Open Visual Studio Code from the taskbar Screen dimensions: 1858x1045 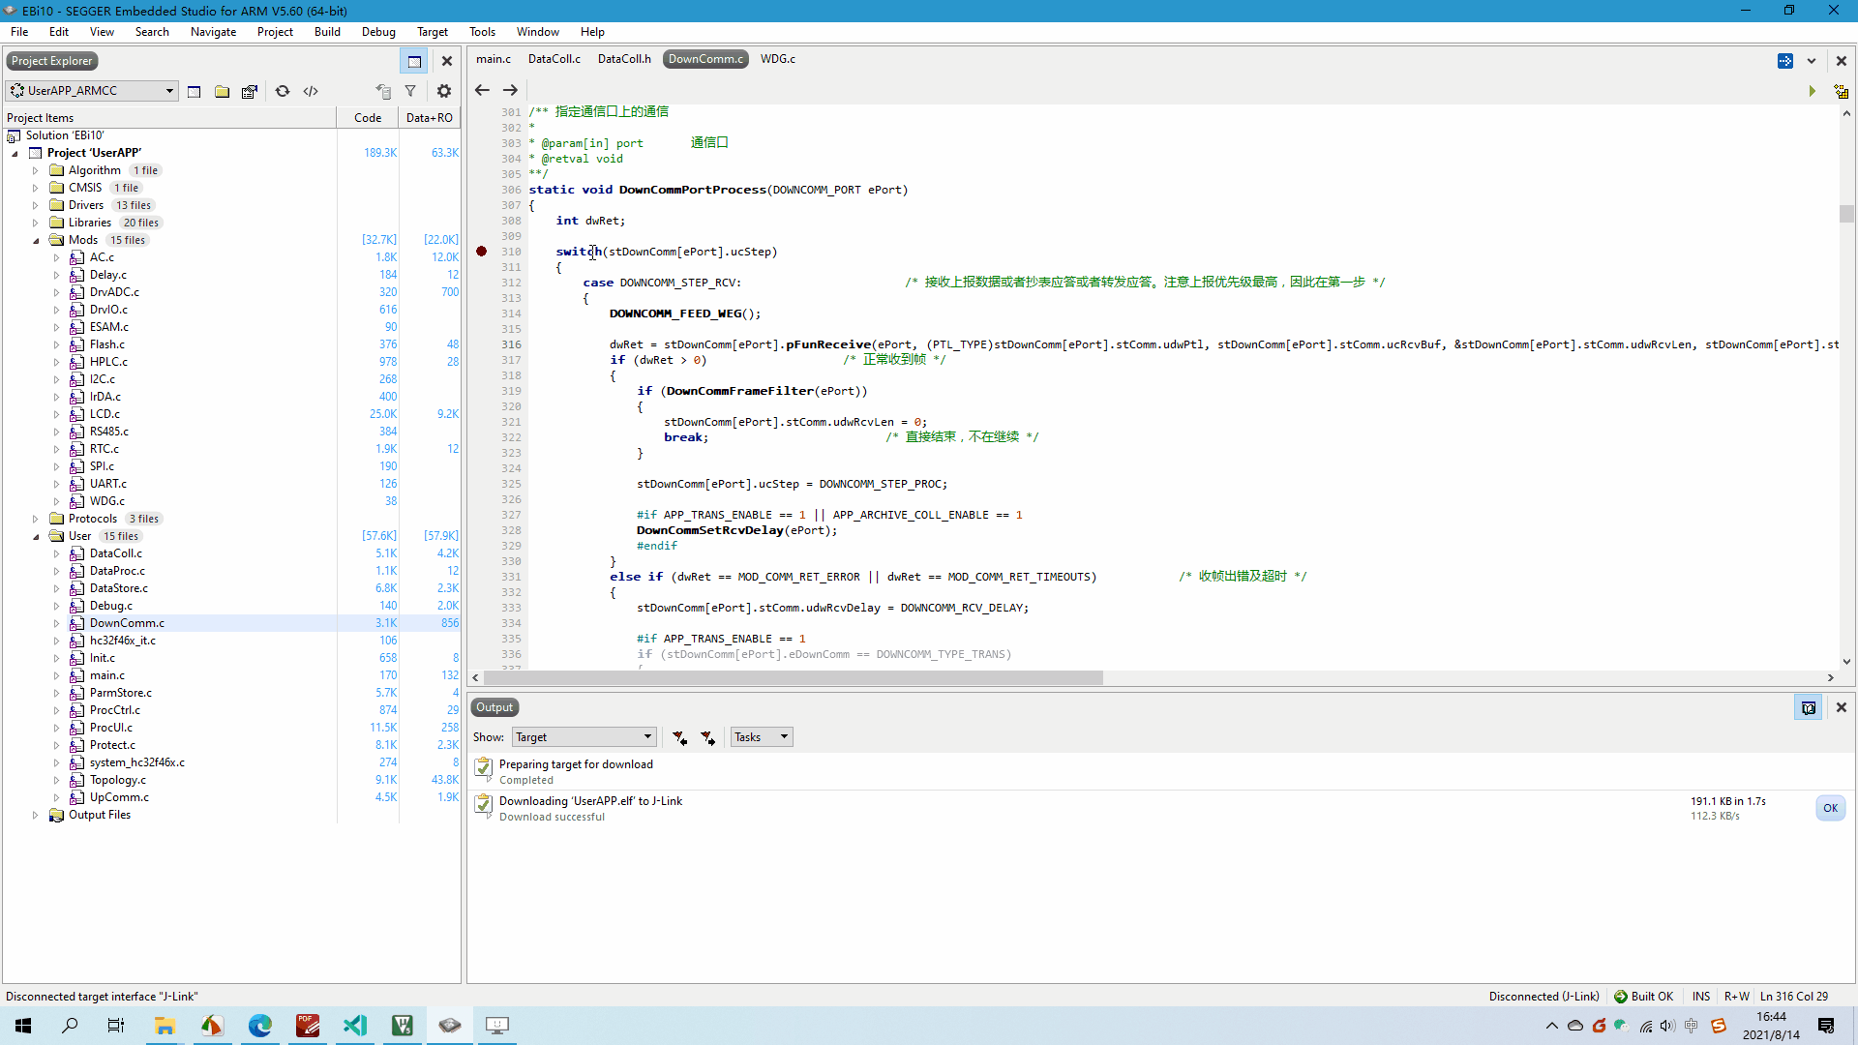click(355, 1026)
